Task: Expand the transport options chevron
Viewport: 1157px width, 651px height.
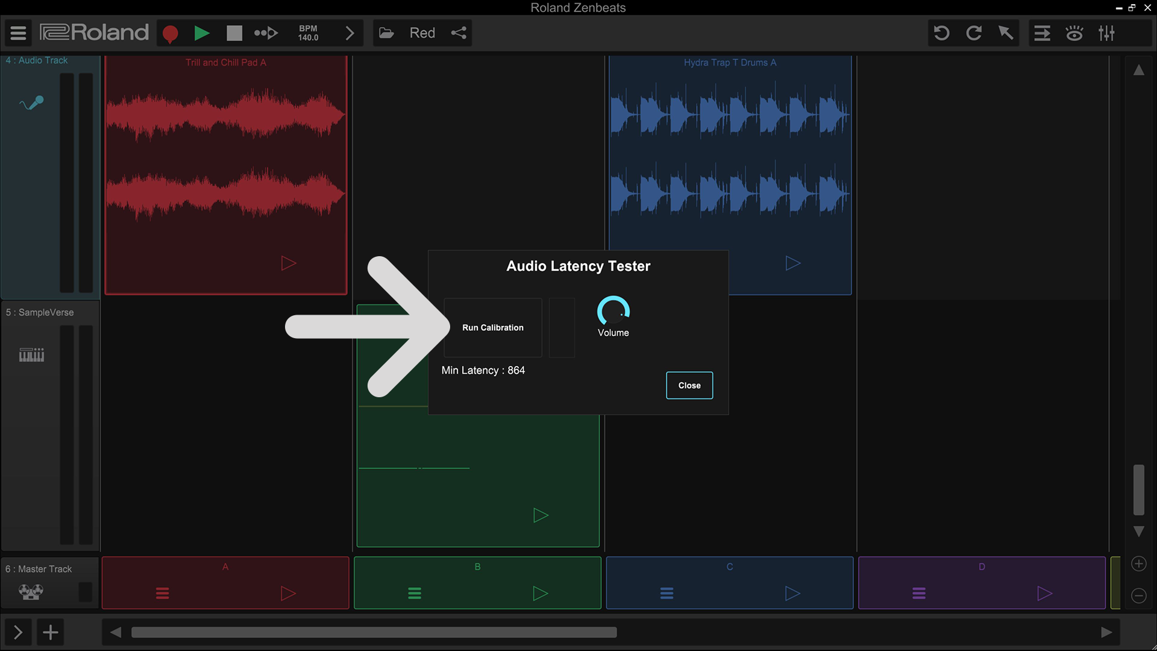Action: [x=350, y=33]
